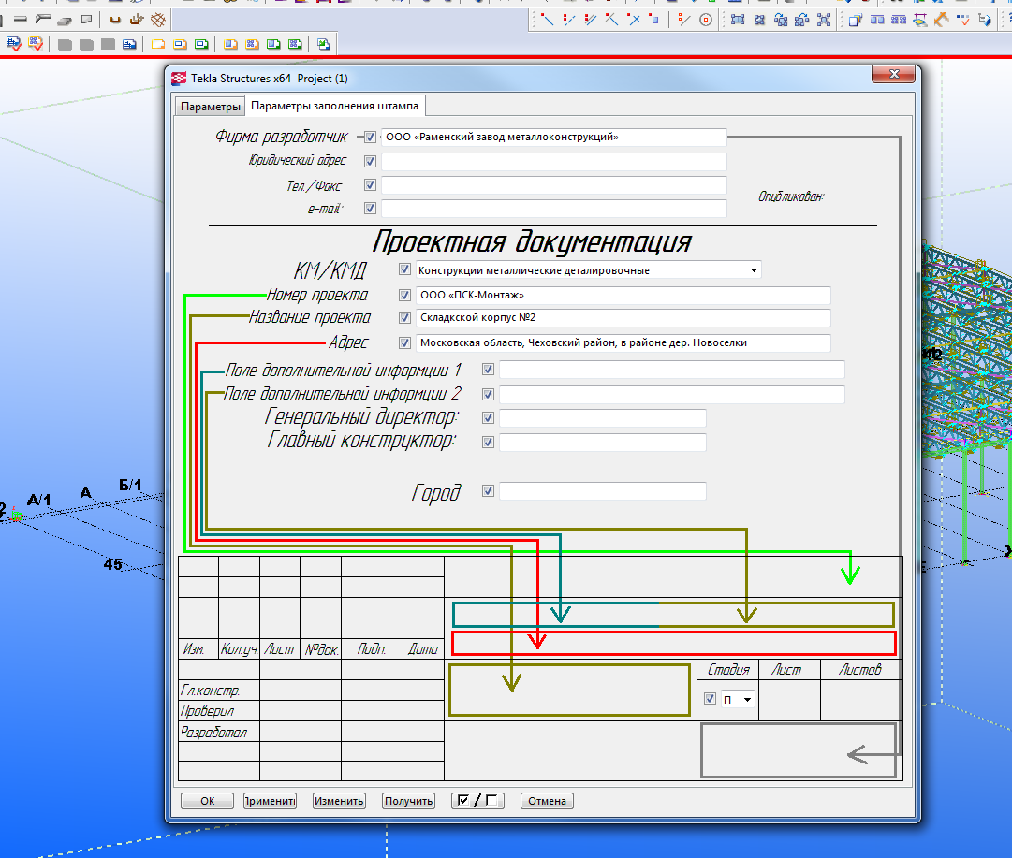Select the Параметры заполнения штампа tab
This screenshot has height=858, width=1012.
point(334,105)
